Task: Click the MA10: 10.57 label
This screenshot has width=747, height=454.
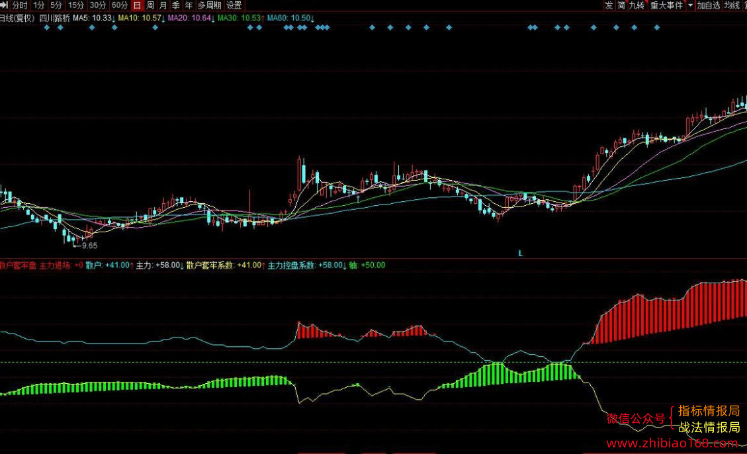Action: point(142,18)
